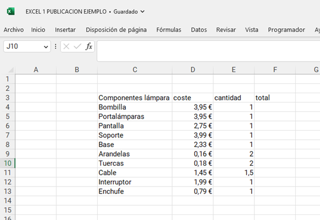The image size is (320, 220).
Task: Click the Excel application logo icon
Action: [x=11, y=11]
